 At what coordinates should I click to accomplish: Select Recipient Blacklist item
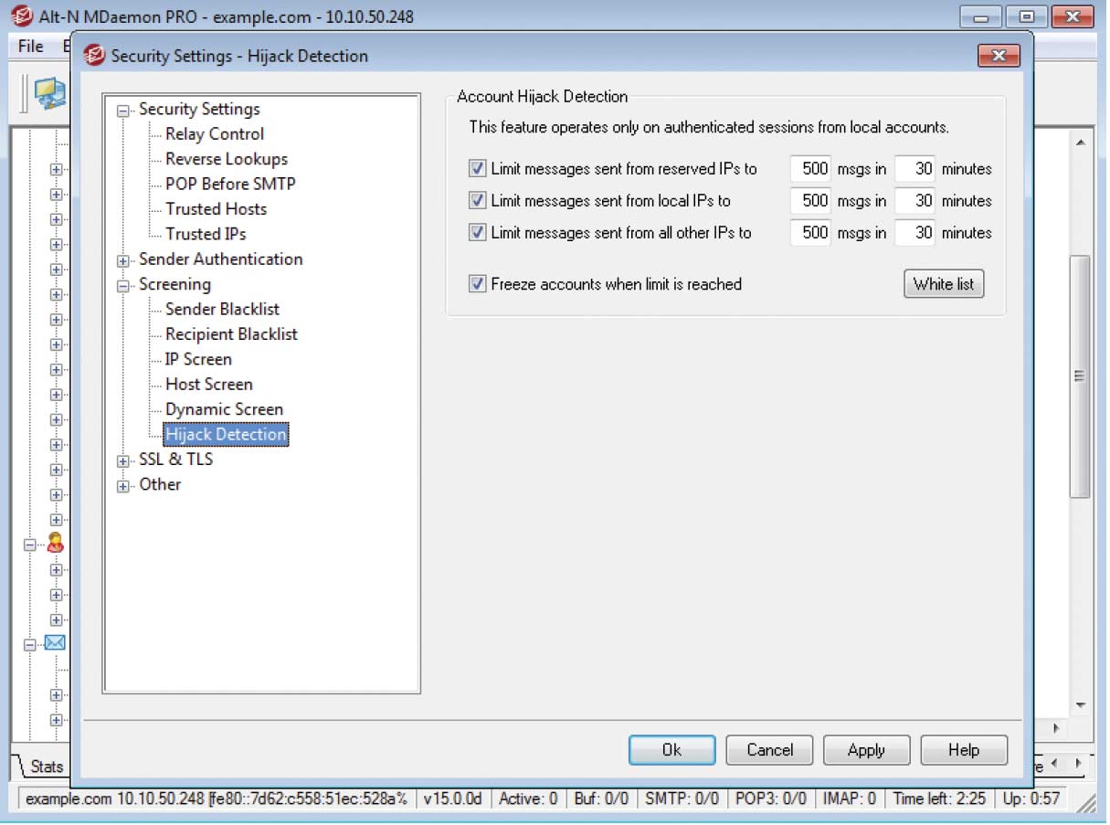coord(231,334)
